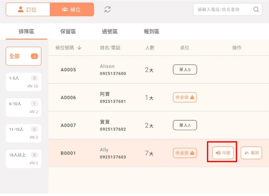Filter the queue by 全部
The image size is (269, 196).
click(x=24, y=56)
